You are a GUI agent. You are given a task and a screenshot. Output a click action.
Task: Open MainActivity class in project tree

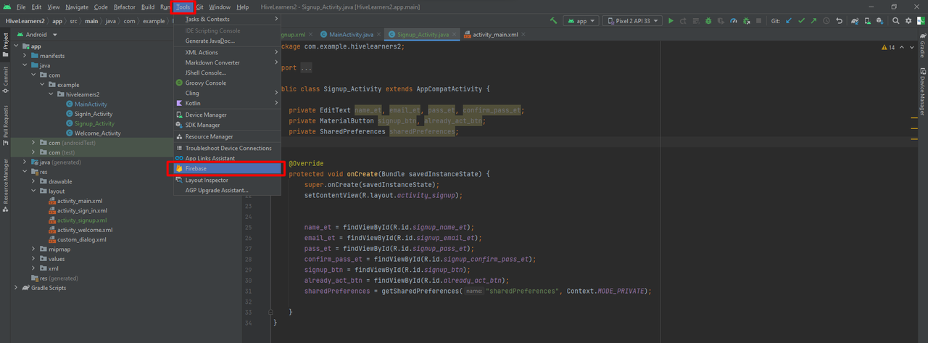(x=91, y=104)
